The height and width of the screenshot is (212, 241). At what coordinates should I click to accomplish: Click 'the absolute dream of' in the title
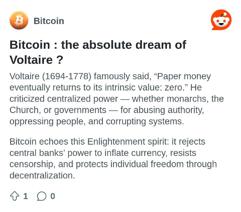point(124,45)
